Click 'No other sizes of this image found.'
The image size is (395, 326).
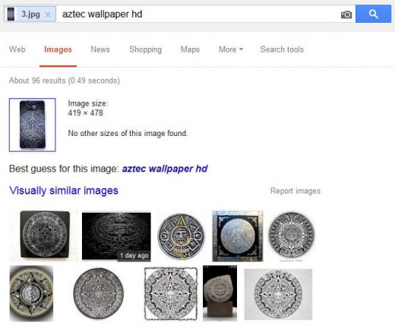tap(128, 133)
